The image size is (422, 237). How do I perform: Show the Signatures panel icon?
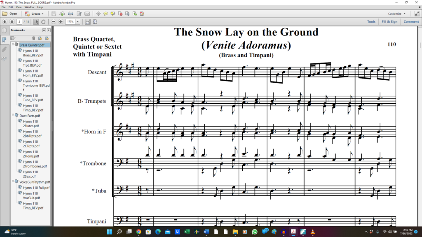pos(4,59)
